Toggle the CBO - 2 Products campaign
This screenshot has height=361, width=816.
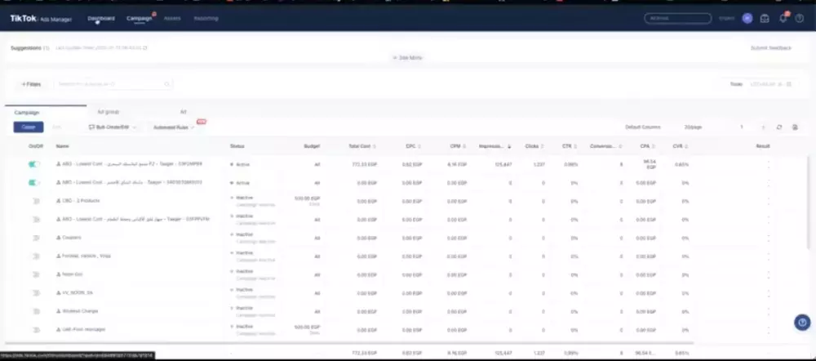click(35, 201)
